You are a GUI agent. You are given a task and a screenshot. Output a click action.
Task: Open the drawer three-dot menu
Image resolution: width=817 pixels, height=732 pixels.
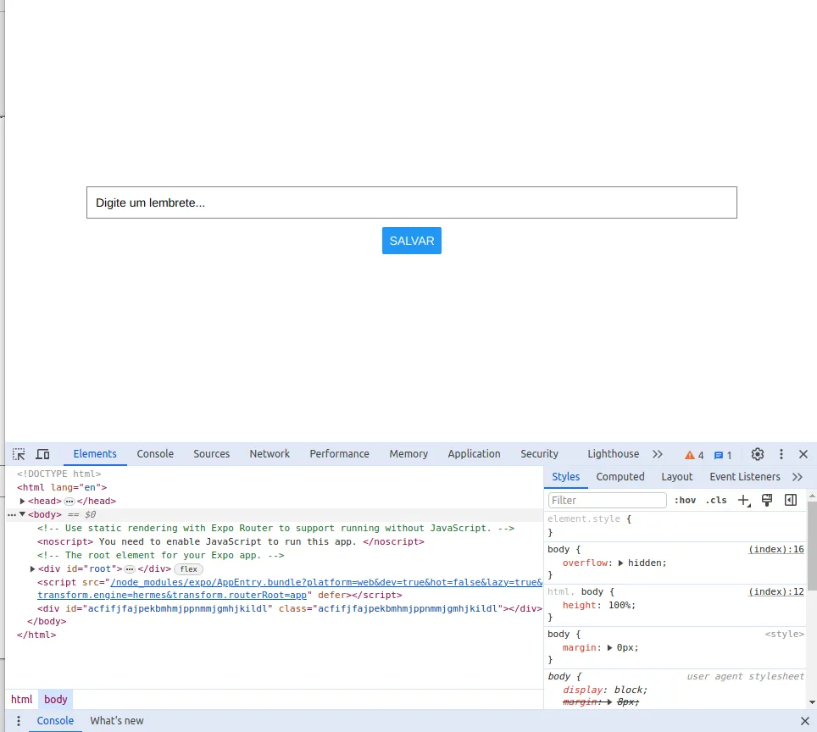pyautogui.click(x=19, y=721)
